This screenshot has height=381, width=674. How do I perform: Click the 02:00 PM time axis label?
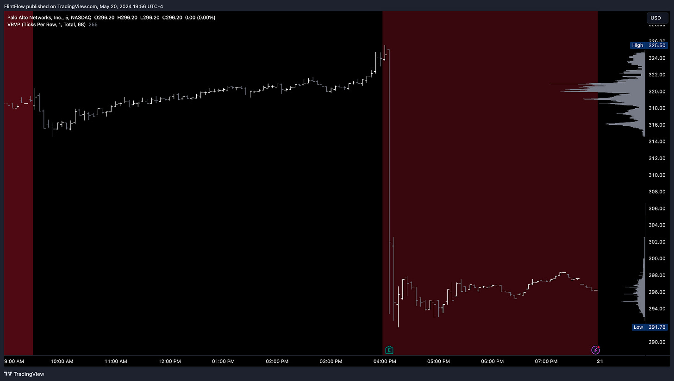pyautogui.click(x=278, y=361)
